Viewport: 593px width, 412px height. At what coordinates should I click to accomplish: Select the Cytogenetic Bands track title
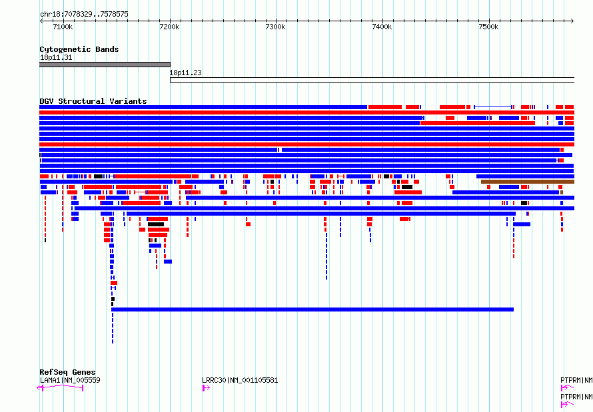click(79, 49)
